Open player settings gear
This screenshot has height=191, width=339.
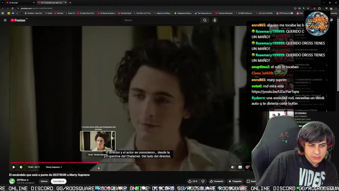tap(247, 167)
